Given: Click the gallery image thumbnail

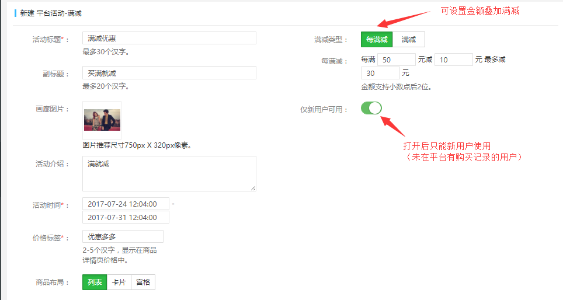Looking at the screenshot, I should click(x=102, y=120).
